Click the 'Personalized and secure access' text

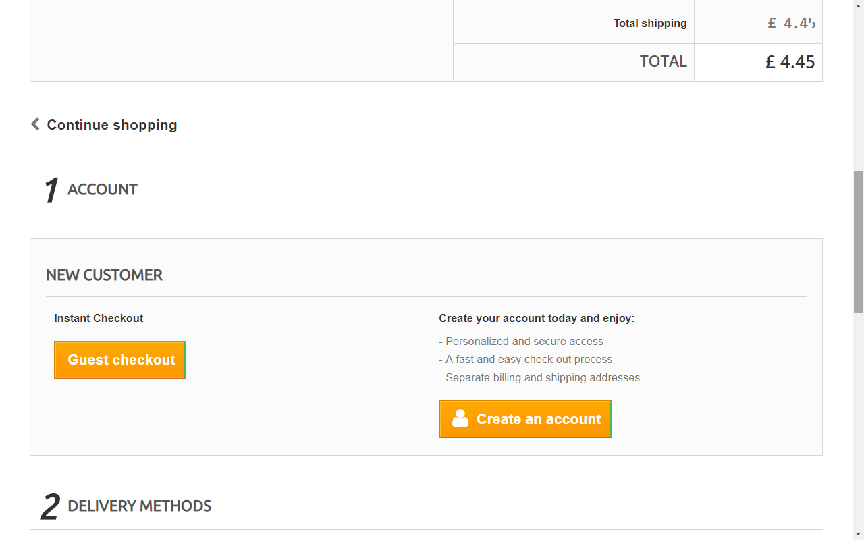(x=524, y=342)
